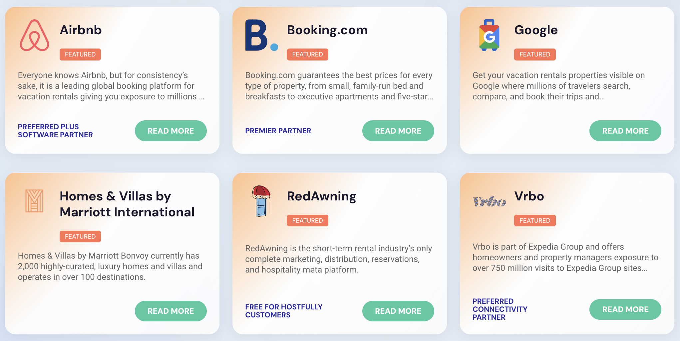Select the RedAwning card title
The width and height of the screenshot is (680, 341).
click(321, 196)
